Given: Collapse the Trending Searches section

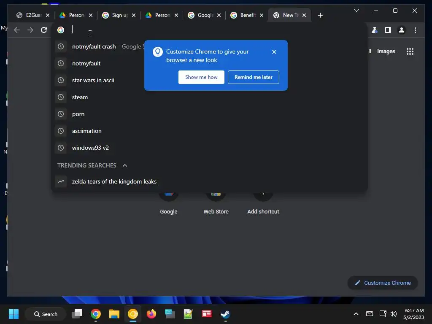Looking at the screenshot, I should (125, 165).
